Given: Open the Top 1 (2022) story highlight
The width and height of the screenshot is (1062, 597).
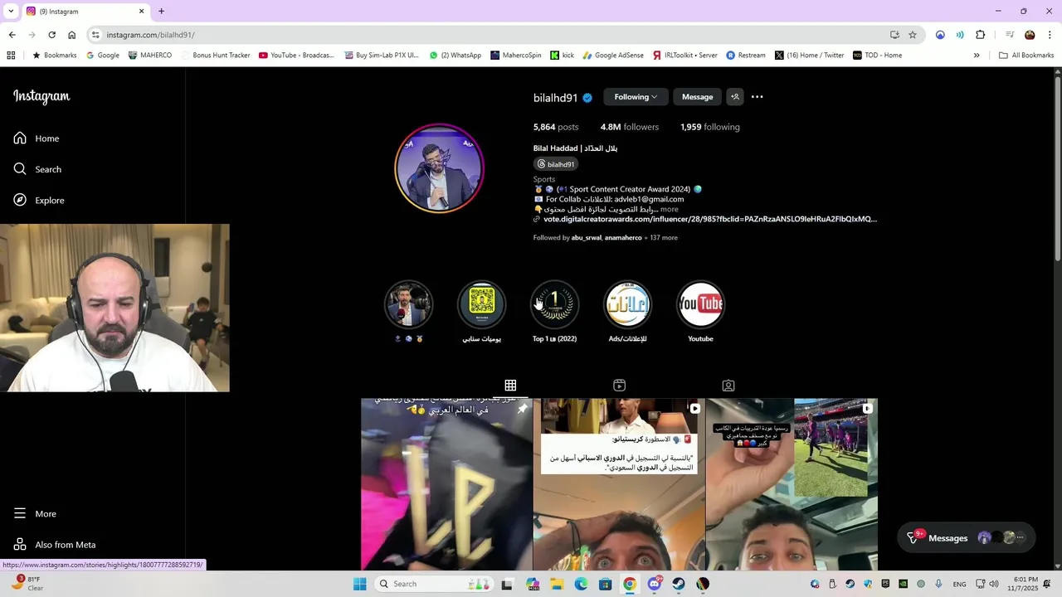Looking at the screenshot, I should [554, 304].
